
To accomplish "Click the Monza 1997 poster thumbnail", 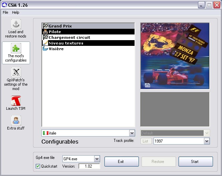I will (175, 56).
